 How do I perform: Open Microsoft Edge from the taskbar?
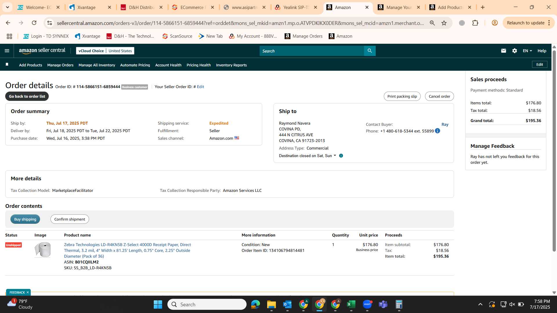(255, 304)
